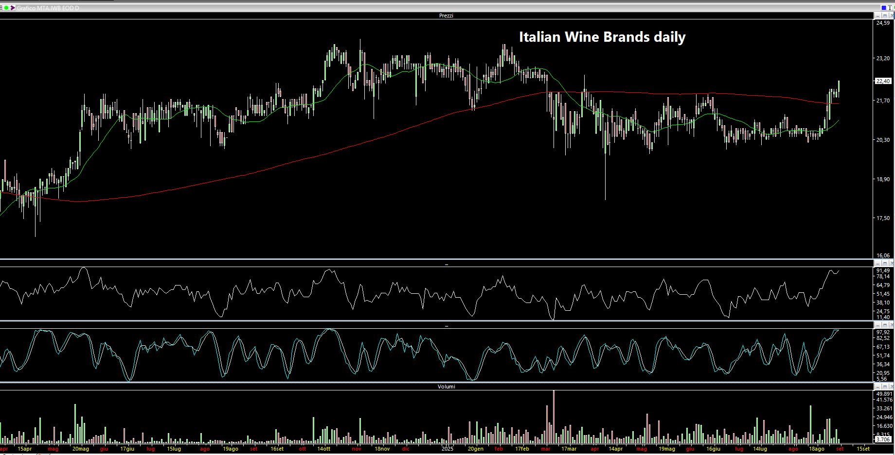
Task: Click the 15apr date label on the time axis
Action: coord(25,449)
